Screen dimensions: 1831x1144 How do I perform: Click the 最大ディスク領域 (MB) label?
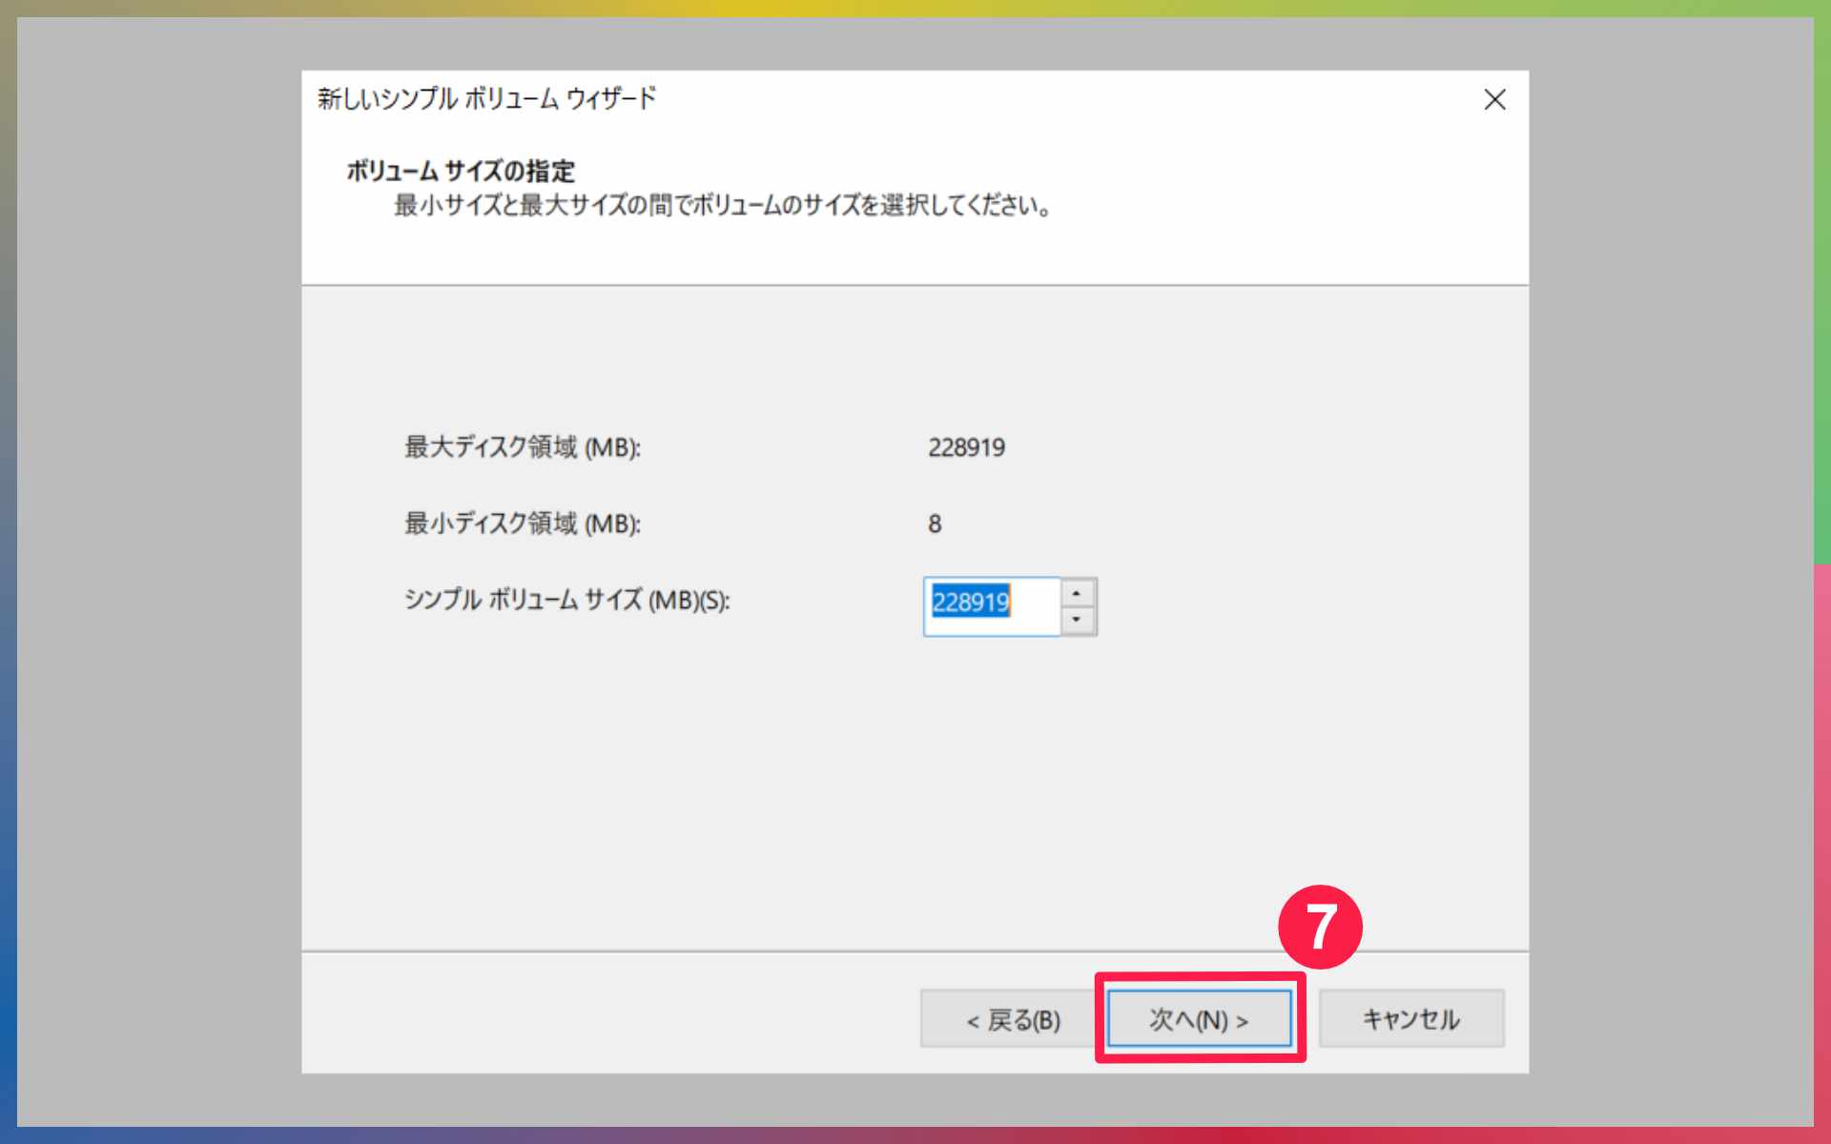(523, 447)
